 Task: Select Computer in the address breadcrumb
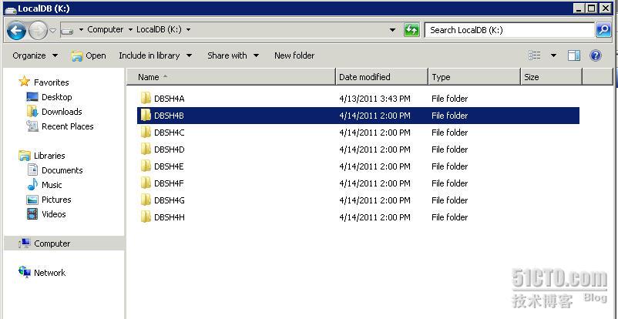coord(106,29)
